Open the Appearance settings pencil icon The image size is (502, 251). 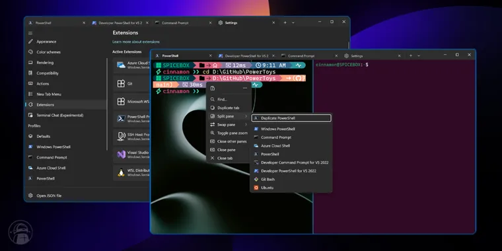pos(30,42)
